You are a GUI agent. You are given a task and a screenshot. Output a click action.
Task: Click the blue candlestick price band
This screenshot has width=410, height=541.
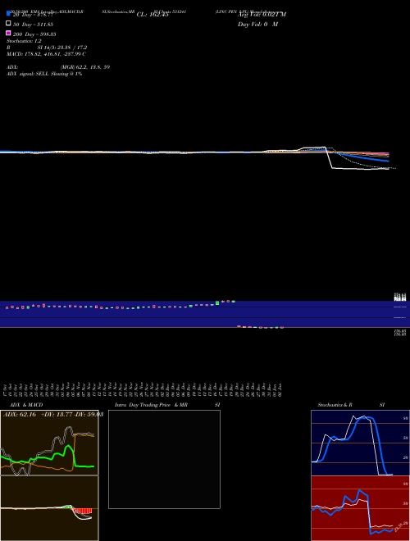click(205, 314)
